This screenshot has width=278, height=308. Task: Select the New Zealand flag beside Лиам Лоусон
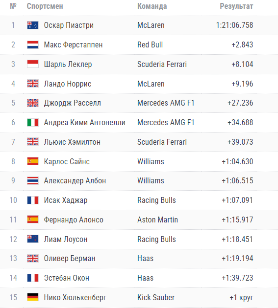(x=33, y=239)
